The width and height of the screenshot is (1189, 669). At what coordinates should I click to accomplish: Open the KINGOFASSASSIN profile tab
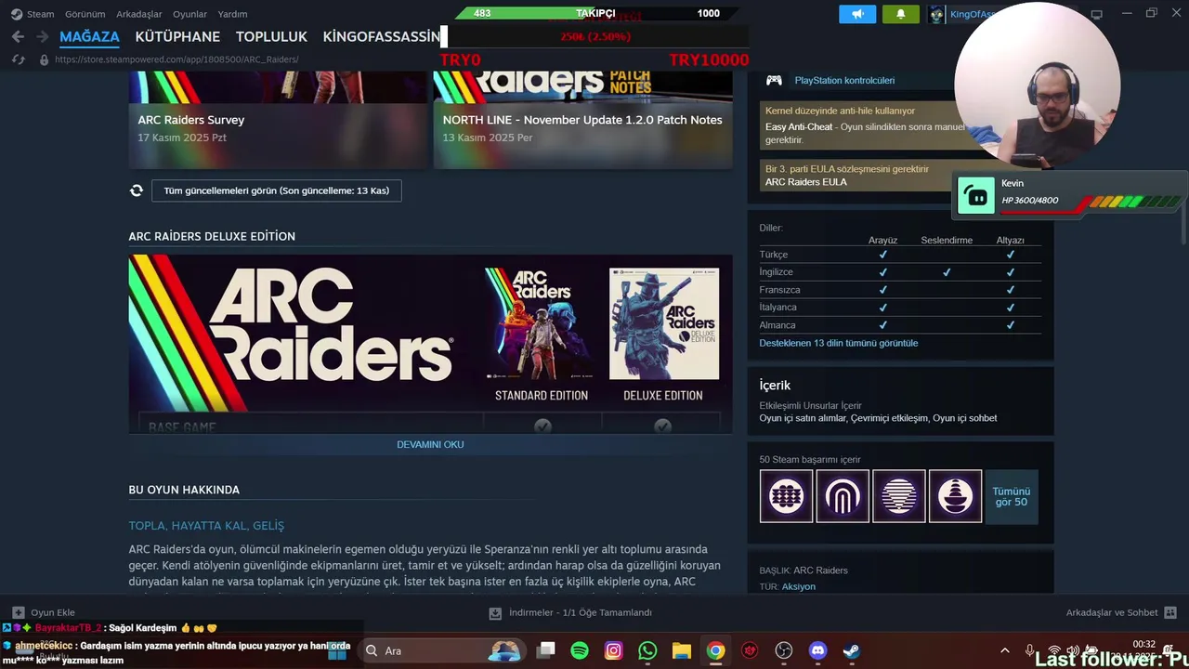[381, 36]
